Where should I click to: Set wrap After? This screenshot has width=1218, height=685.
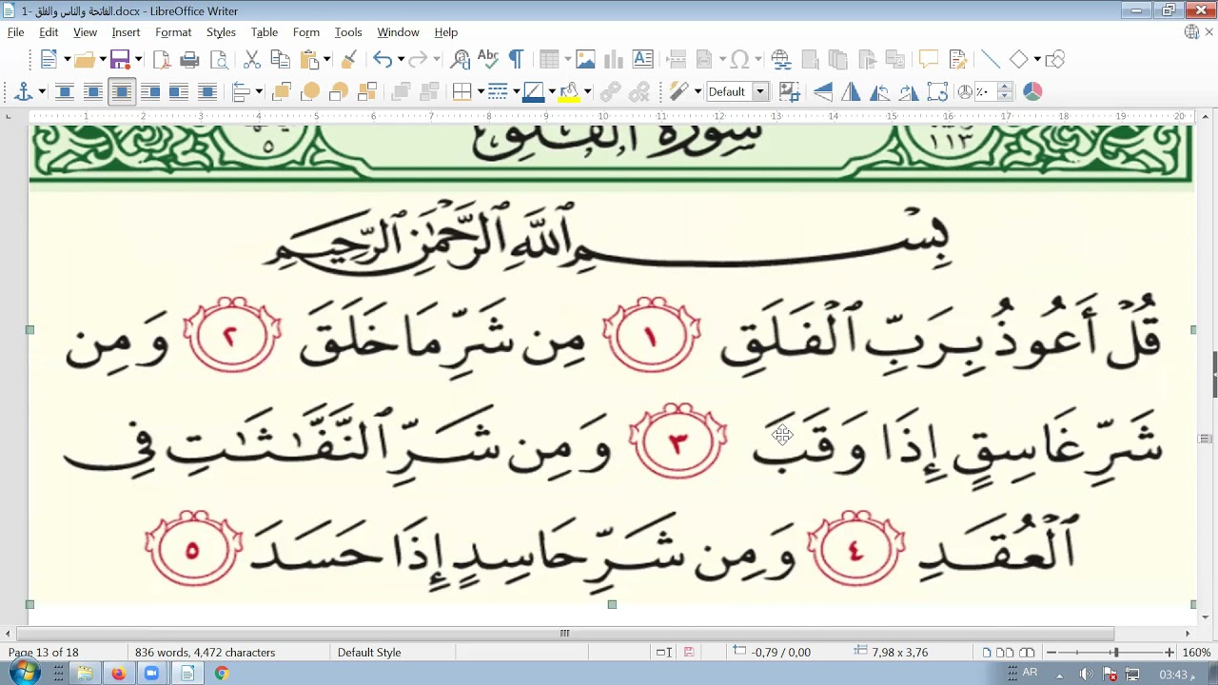179,92
